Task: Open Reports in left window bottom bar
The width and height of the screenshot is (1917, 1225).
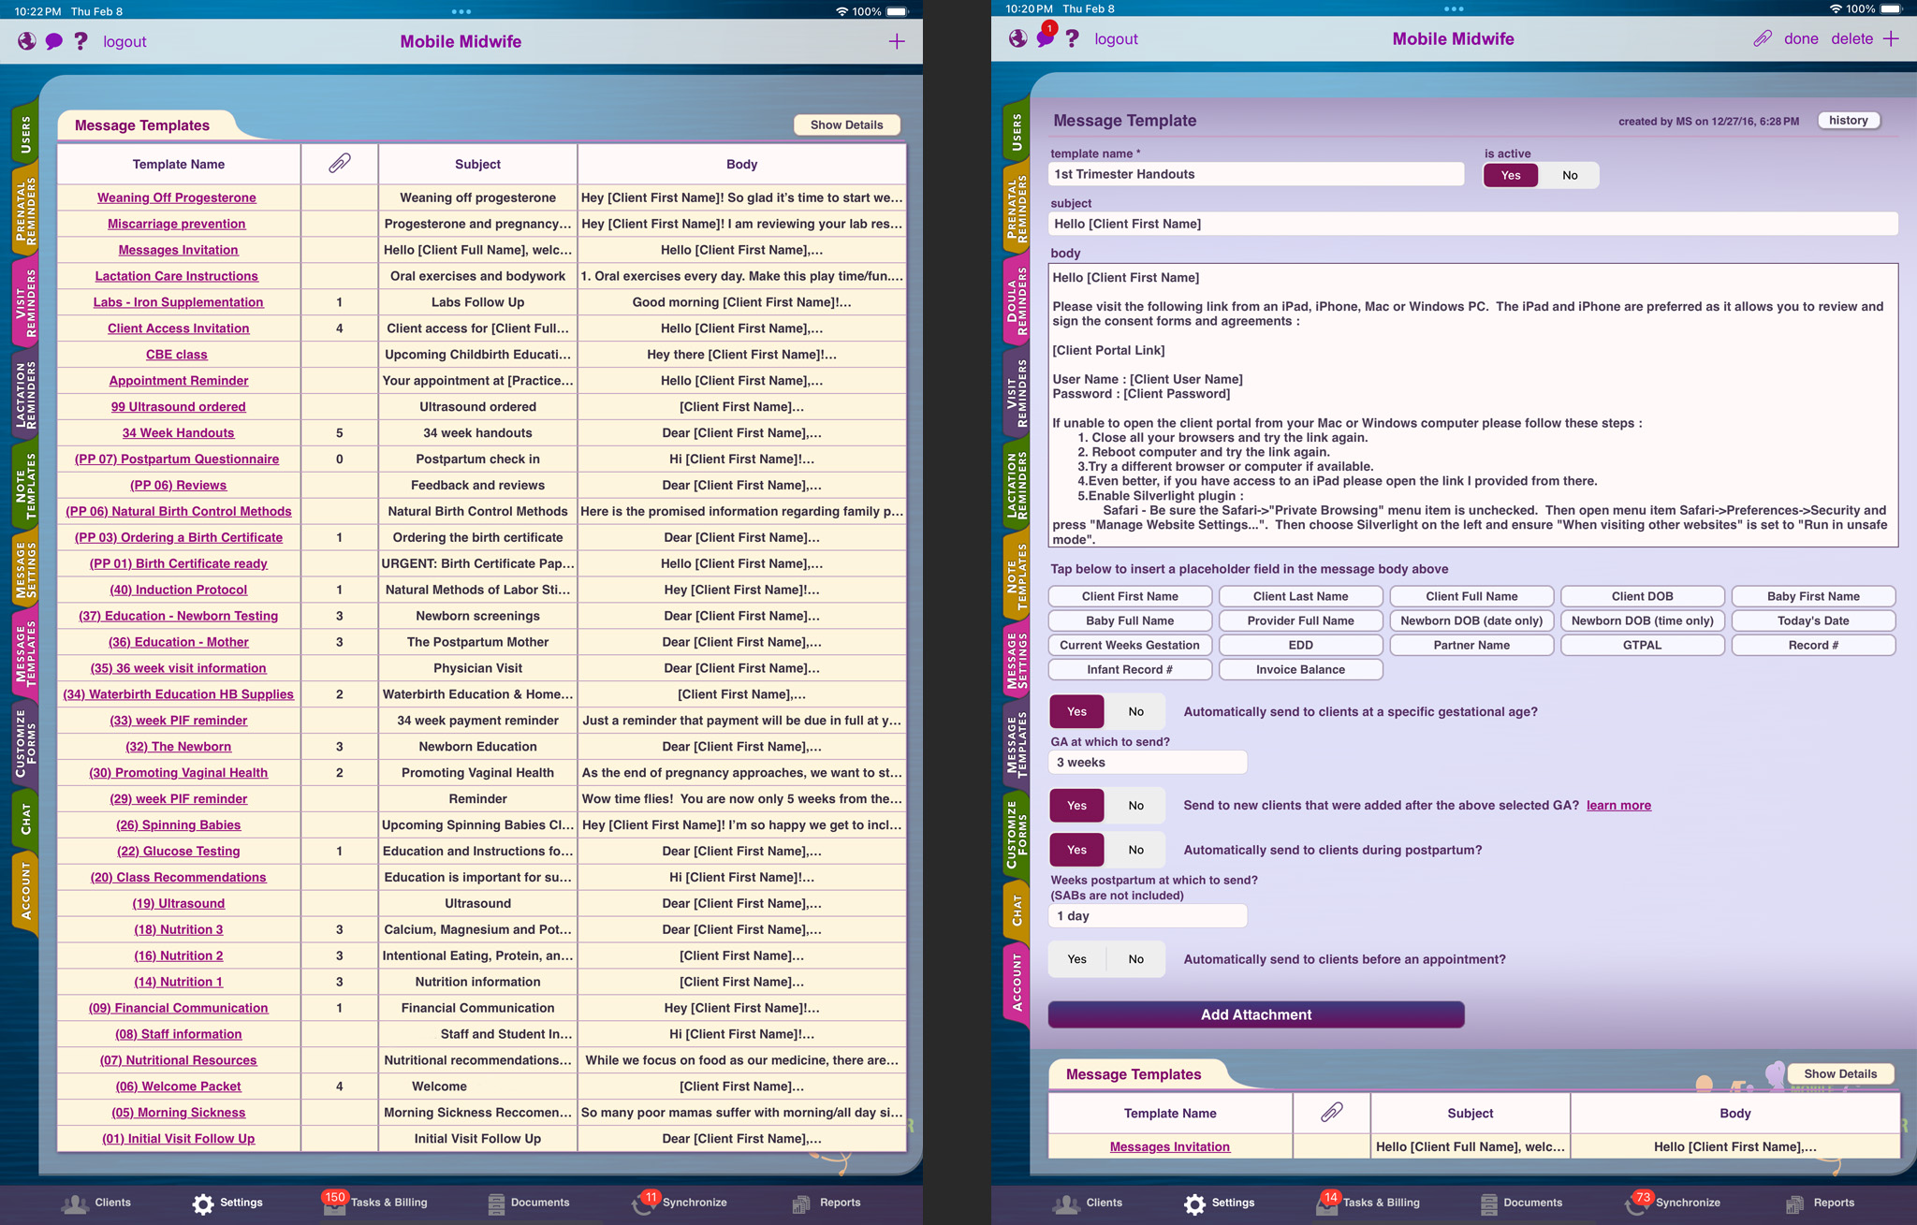Action: 827,1203
